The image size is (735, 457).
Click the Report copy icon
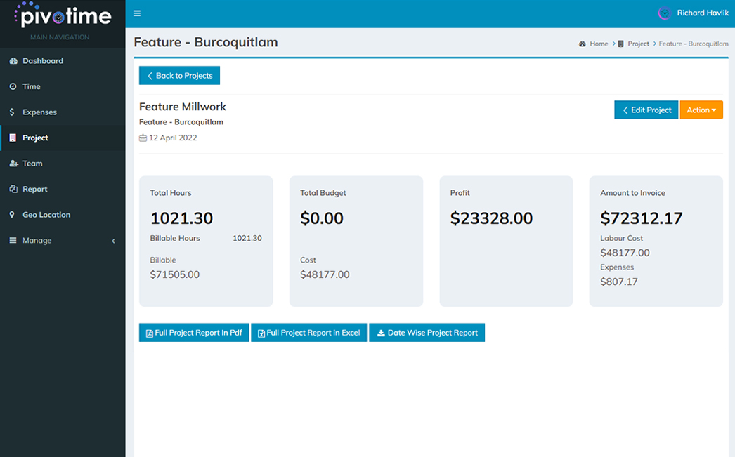point(13,190)
